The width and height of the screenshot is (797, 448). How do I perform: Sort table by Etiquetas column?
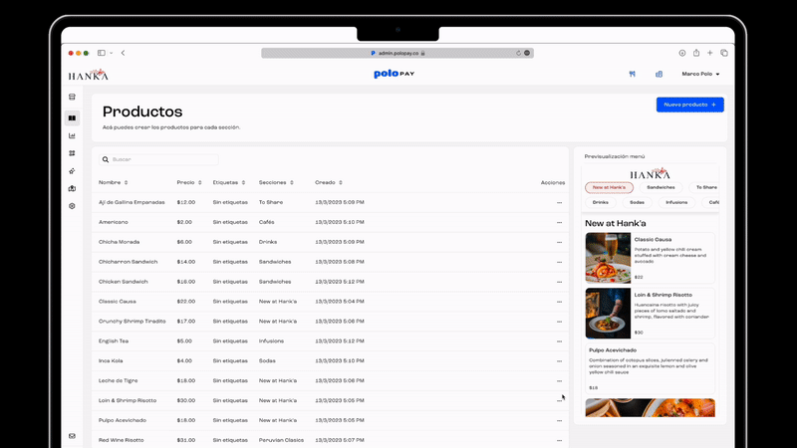point(229,182)
